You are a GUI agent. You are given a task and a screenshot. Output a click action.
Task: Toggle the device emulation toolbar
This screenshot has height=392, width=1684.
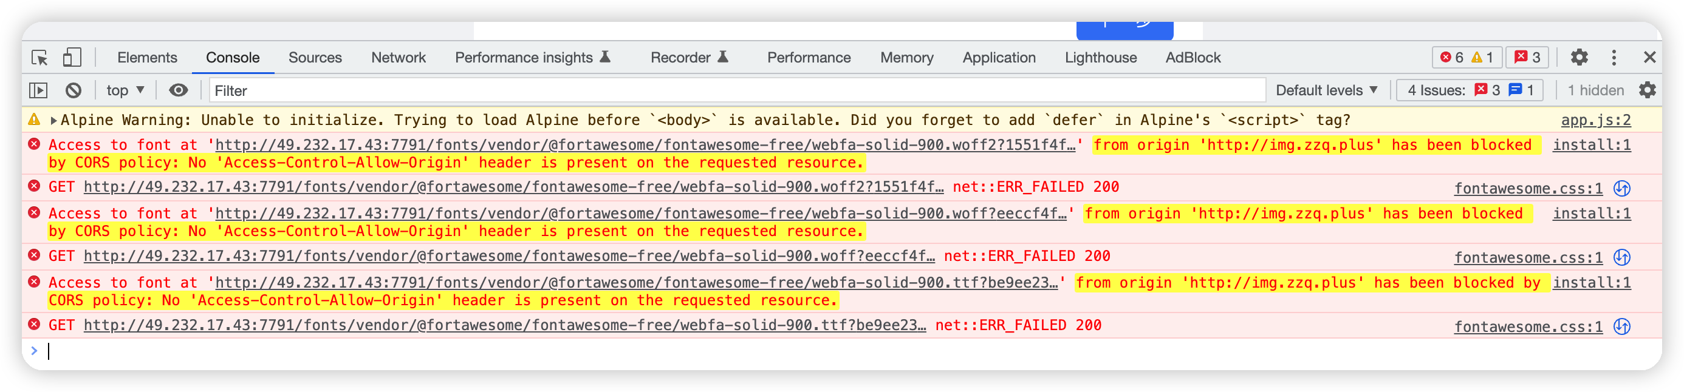point(72,58)
